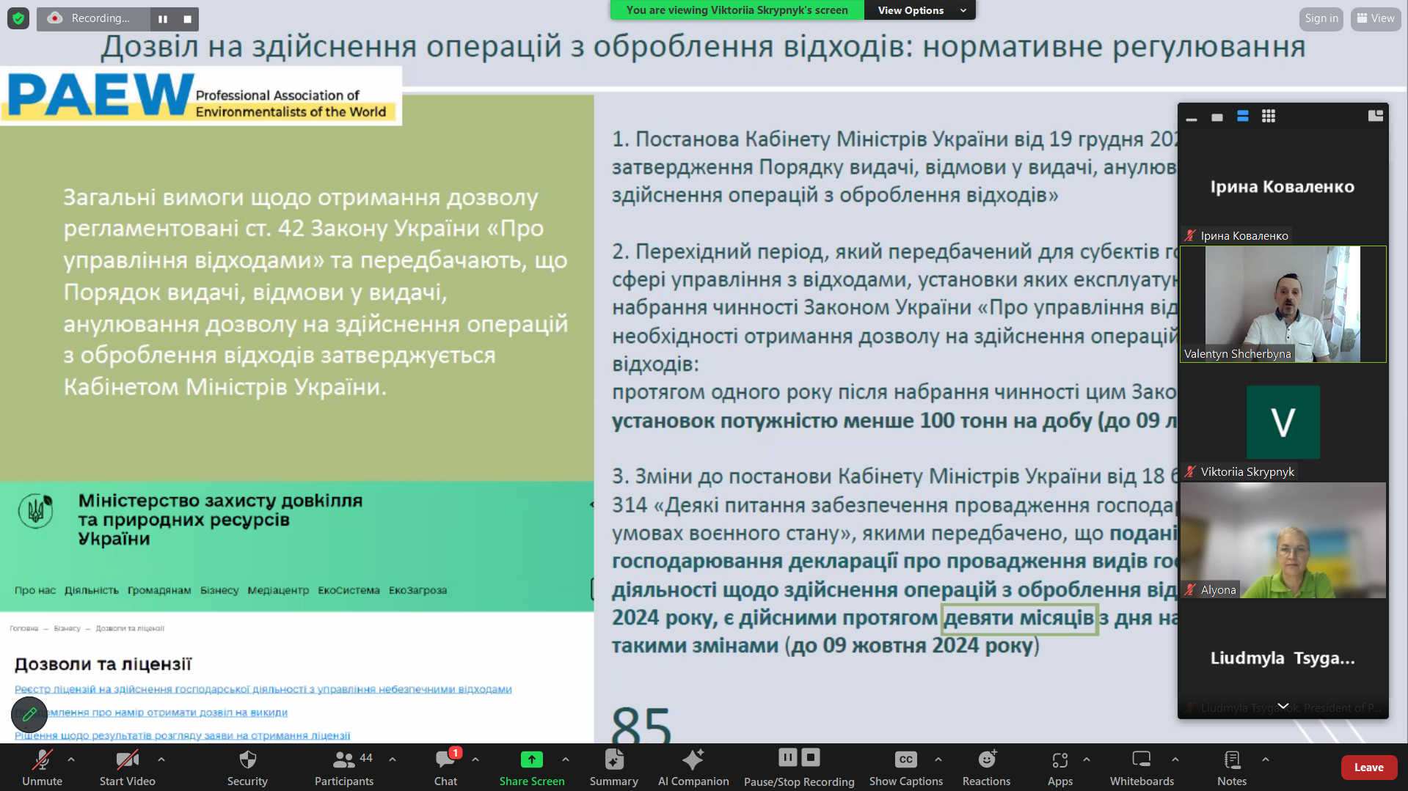Open the meeting Summary icon
Image resolution: width=1408 pixels, height=791 pixels.
tap(613, 760)
